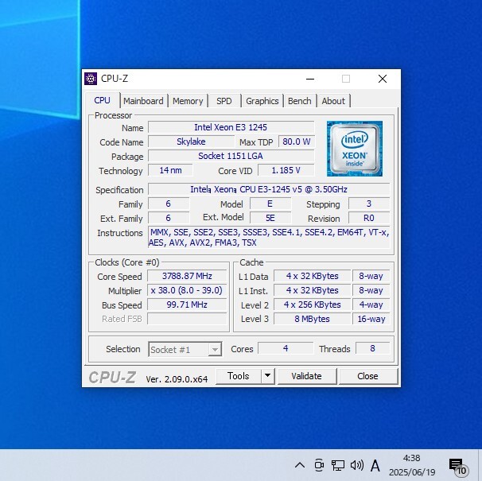Click the core speed value '3788.87 MHz'

[x=187, y=276]
